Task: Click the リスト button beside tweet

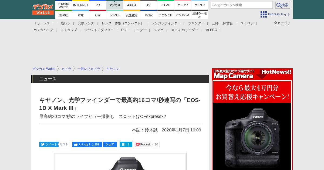Action: 64,144
